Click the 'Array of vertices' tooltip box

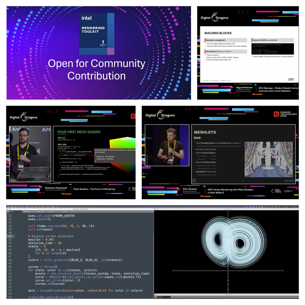(x=115, y=156)
